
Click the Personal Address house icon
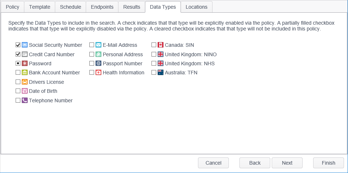[98, 54]
